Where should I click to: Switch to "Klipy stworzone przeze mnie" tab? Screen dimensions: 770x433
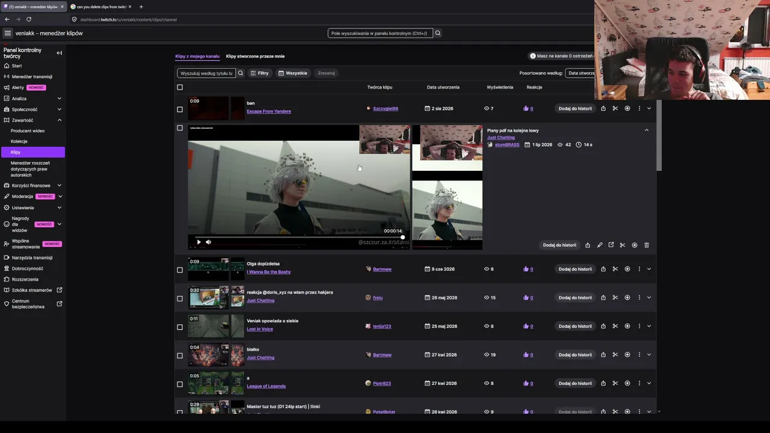[x=255, y=57]
